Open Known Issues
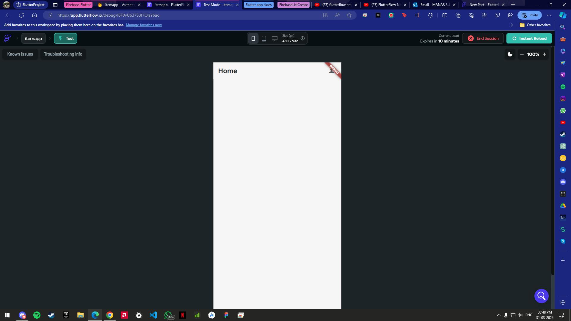Screen dimensions: 571x321 (x=20, y=54)
